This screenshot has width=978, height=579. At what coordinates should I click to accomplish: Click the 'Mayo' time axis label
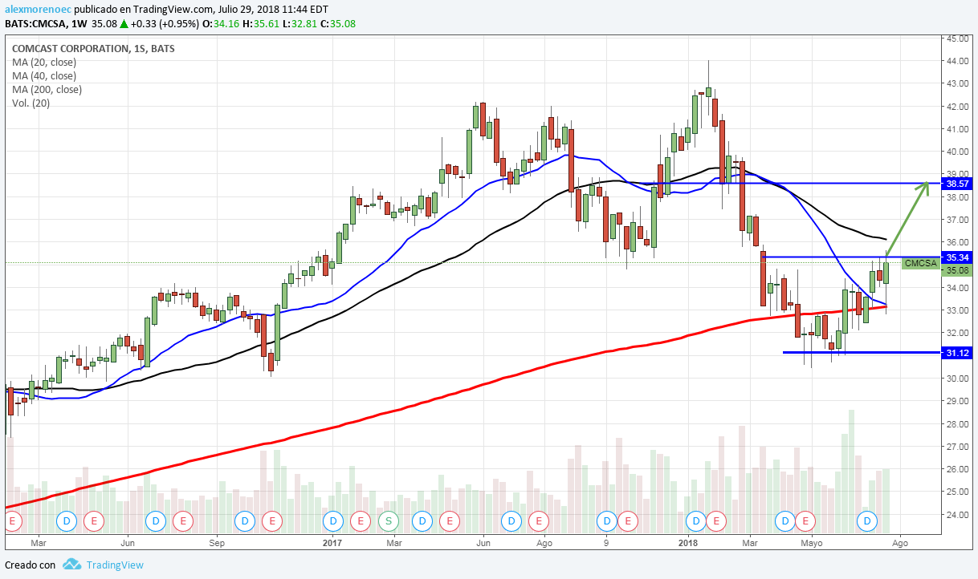(811, 543)
